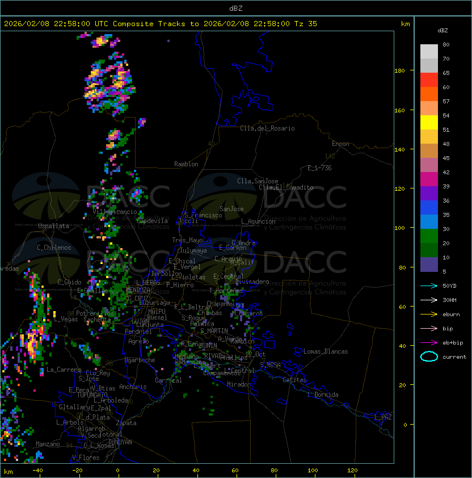This screenshot has height=478, width=472.
Task: Click the 'Encon' map label
Action: [340, 144]
